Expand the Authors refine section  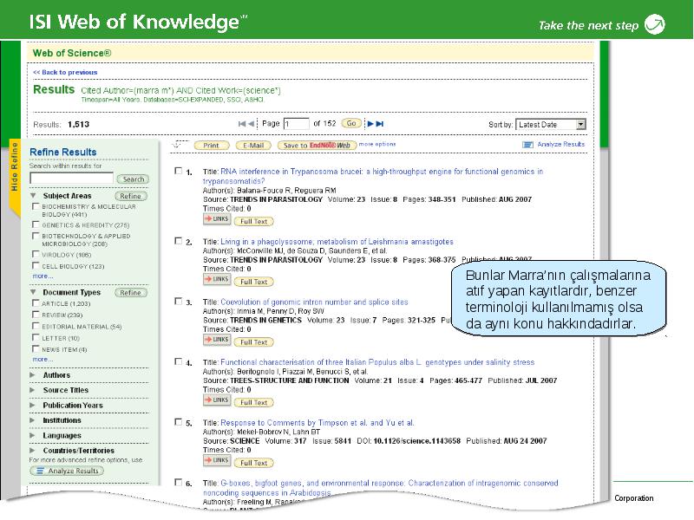click(x=32, y=375)
